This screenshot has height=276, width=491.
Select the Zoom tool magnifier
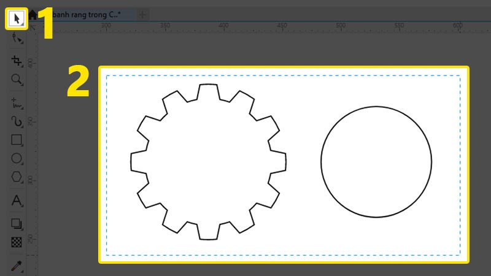[17, 79]
